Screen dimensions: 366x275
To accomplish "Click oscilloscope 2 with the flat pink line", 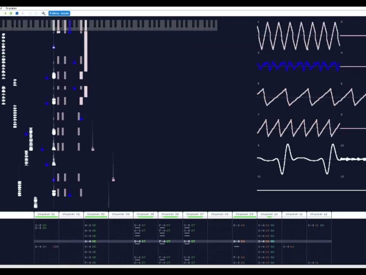I will [x=353, y=36].
